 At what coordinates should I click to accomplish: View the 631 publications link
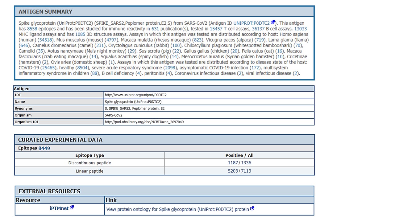[155, 29]
